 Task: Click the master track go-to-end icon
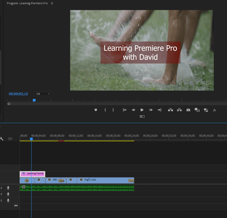point(16,205)
